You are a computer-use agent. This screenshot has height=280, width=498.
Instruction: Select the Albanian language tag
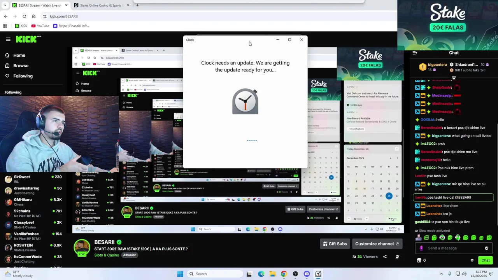[x=130, y=255]
